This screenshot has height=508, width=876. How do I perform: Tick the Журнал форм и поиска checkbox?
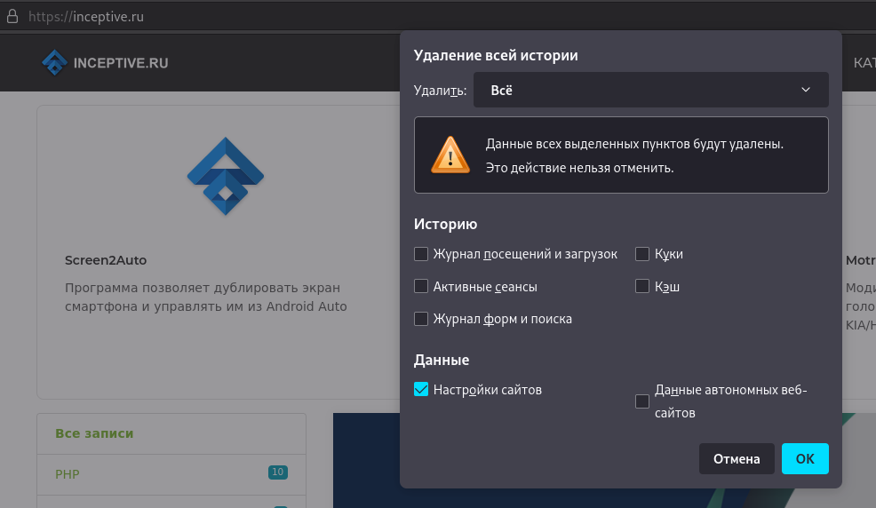pyautogui.click(x=421, y=319)
